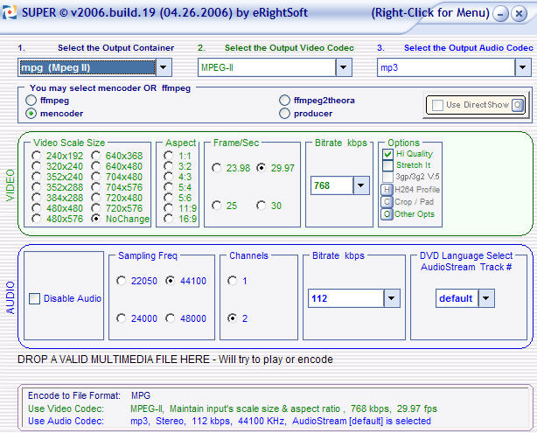537x433 pixels.
Task: Choose 352x288 video scale size
Action: coord(37,187)
